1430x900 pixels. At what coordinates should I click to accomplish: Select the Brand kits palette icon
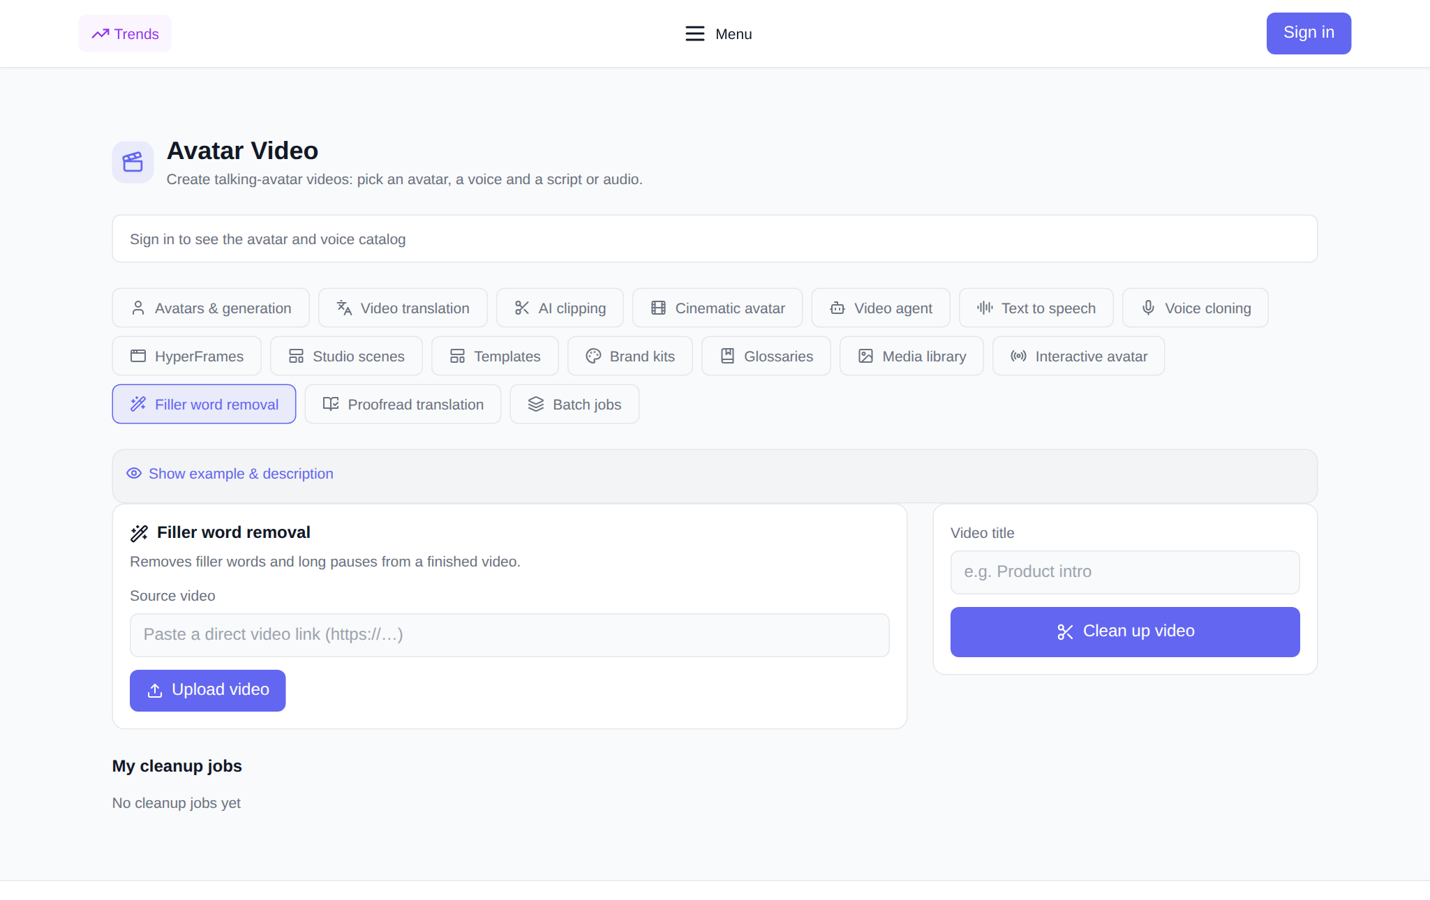pos(593,356)
